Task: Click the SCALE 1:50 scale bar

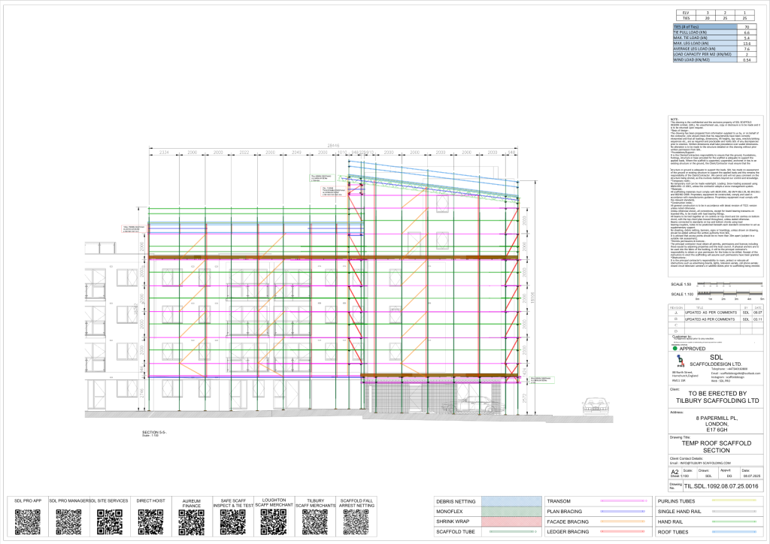Action: (x=730, y=283)
